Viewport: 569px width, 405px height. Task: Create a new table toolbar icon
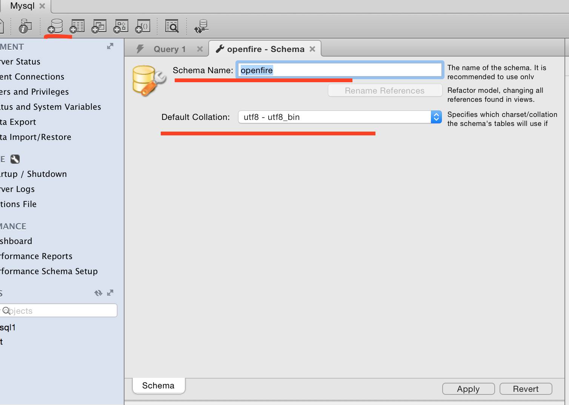tap(77, 26)
